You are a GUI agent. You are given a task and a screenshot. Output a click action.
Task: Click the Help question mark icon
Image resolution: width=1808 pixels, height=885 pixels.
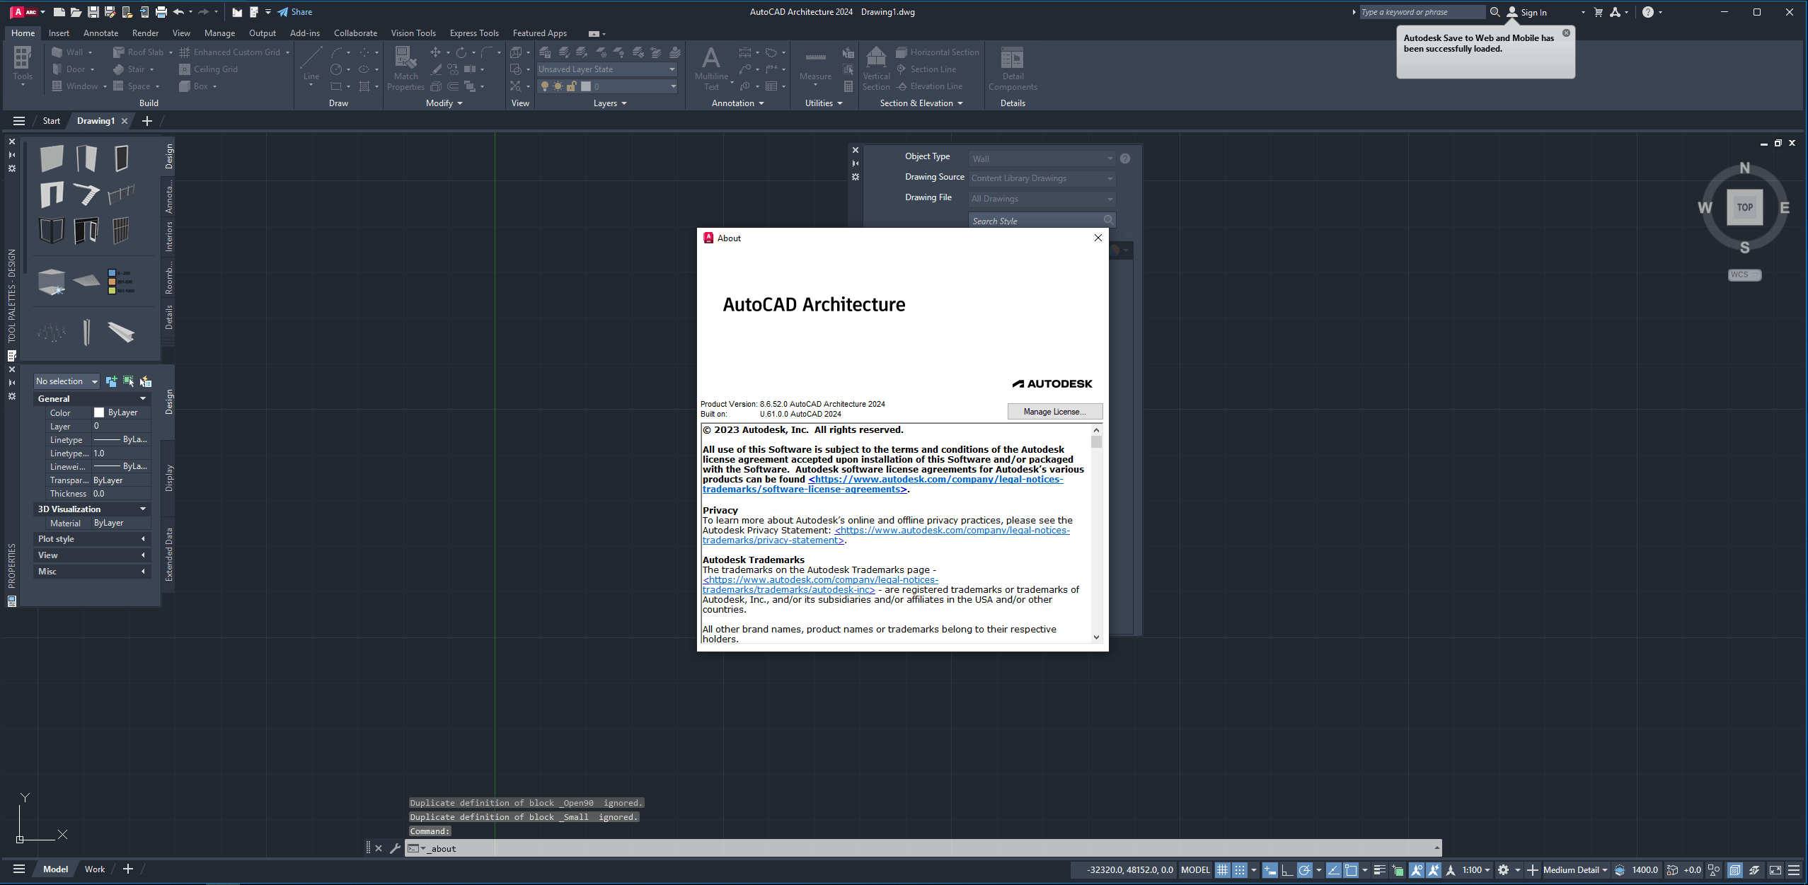(x=1647, y=12)
